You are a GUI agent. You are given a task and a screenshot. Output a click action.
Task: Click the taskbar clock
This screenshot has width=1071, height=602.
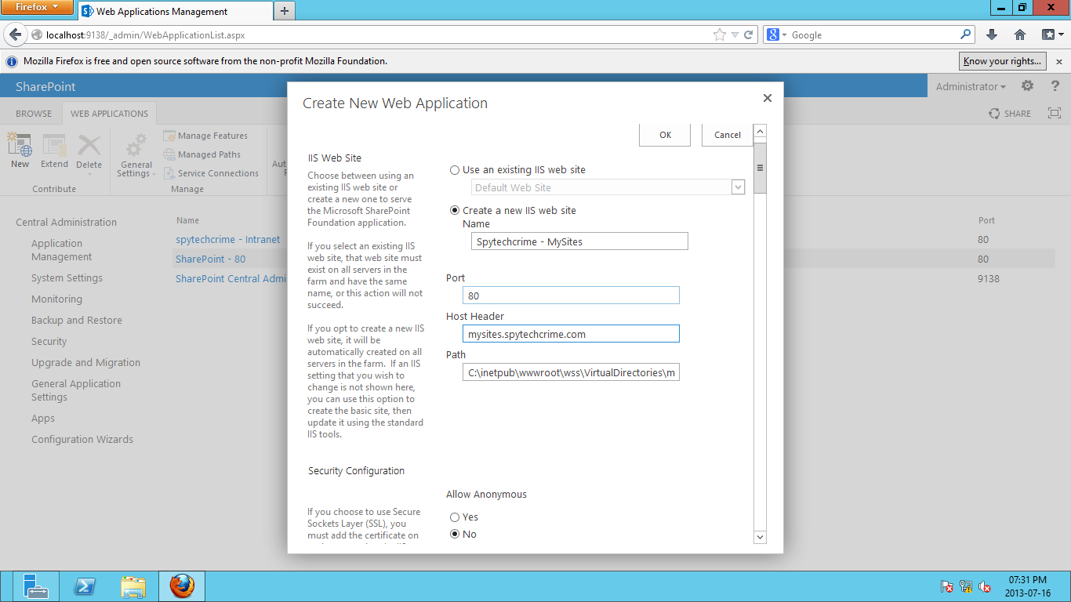click(1029, 586)
